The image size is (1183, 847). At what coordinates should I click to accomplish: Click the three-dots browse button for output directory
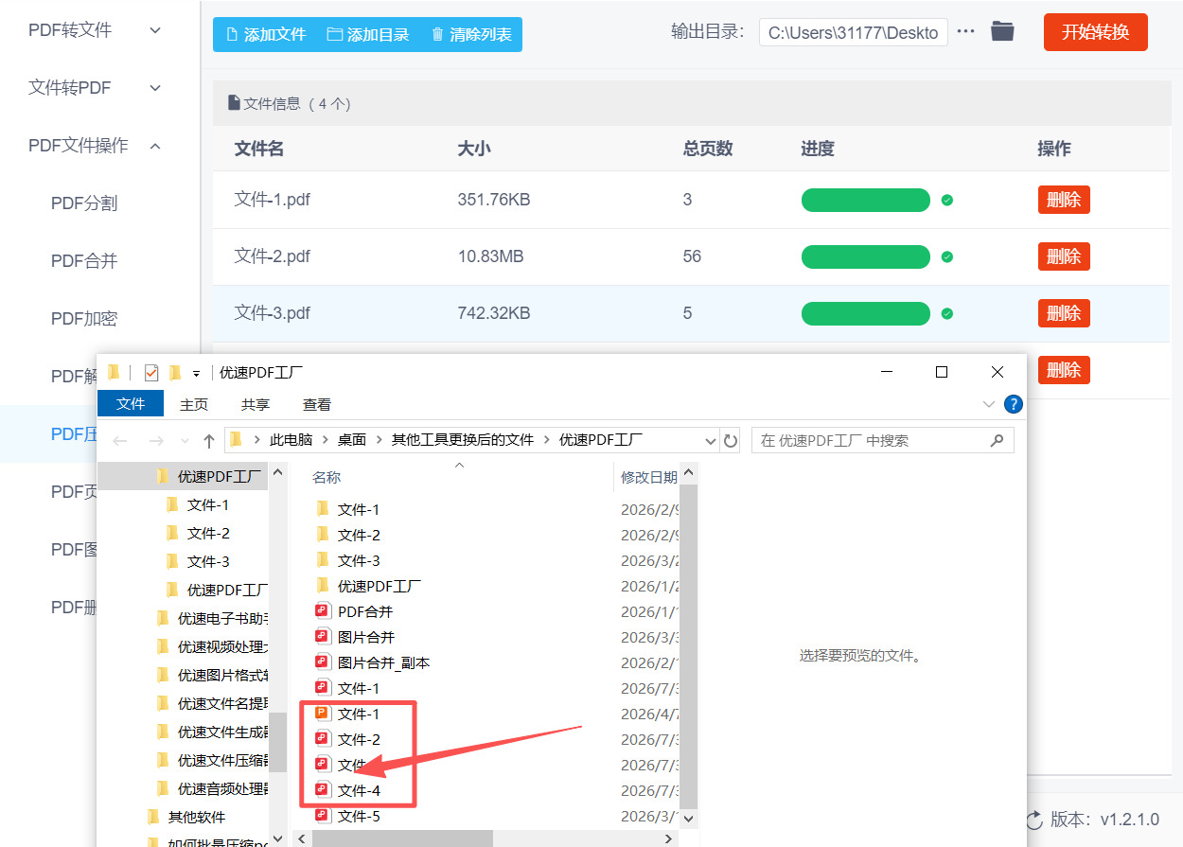coord(965,31)
